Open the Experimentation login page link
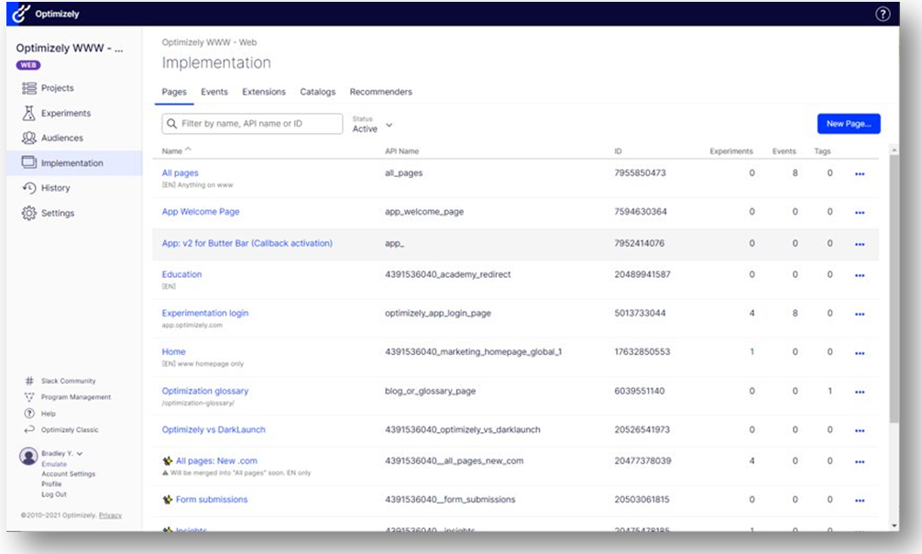Screen dimensions: 922x554 tap(205, 313)
